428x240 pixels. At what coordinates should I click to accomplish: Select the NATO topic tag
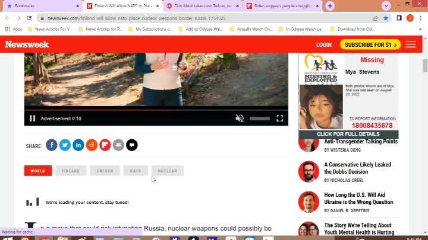tap(136, 171)
